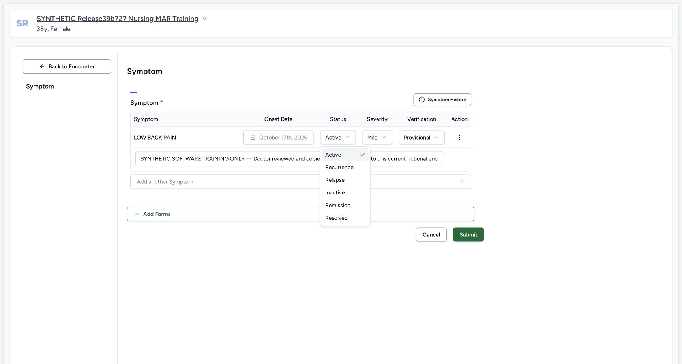Image resolution: width=682 pixels, height=364 pixels.
Task: Choose Active in the status list
Action: pos(345,155)
